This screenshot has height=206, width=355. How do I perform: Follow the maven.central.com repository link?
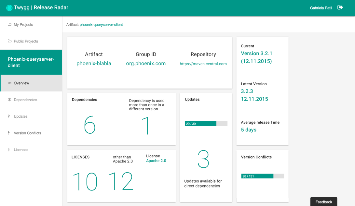point(203,64)
